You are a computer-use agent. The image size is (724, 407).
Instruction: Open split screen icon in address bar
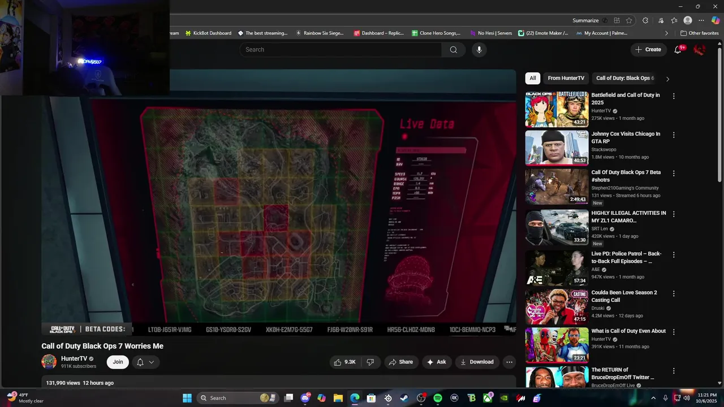pyautogui.click(x=617, y=20)
